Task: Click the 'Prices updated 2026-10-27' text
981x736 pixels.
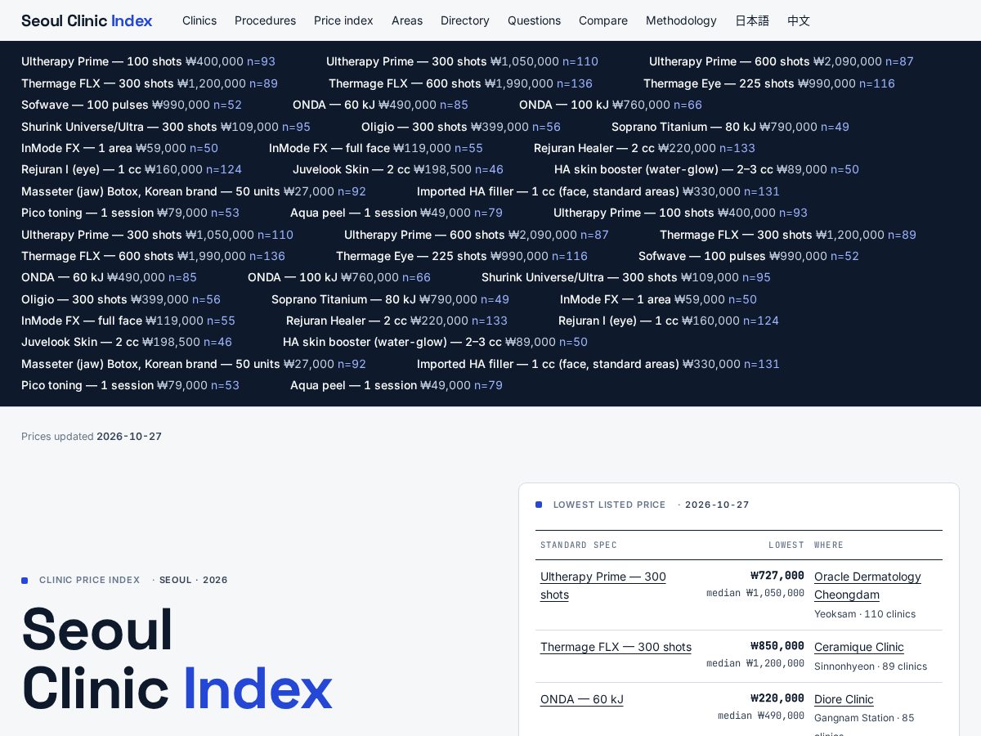Action: click(92, 437)
